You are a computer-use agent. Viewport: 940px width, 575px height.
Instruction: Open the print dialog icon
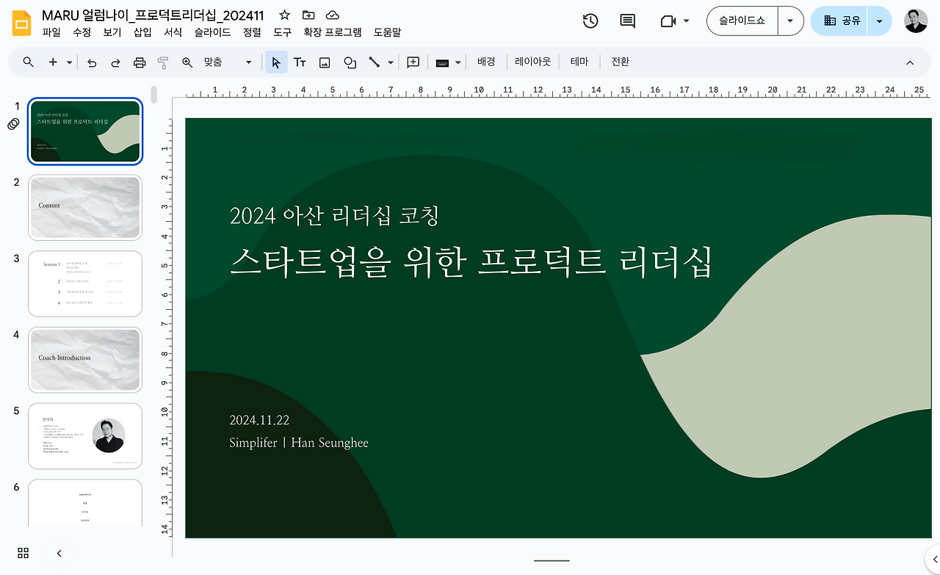139,62
